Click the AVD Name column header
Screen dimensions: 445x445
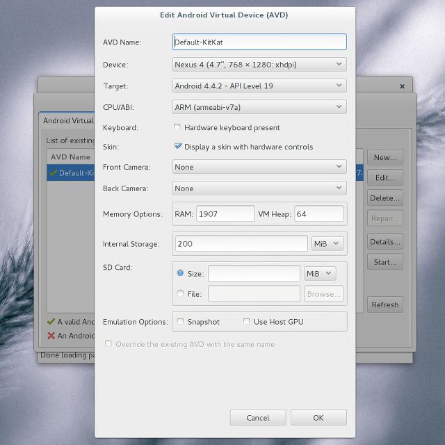click(70, 156)
